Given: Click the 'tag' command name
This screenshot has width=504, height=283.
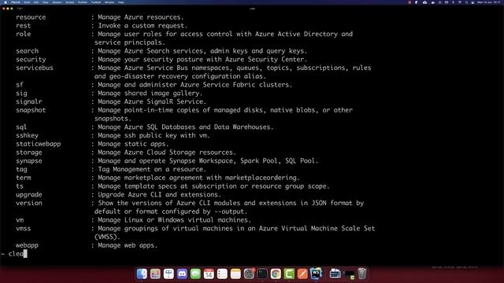Looking at the screenshot, I should [21, 169].
